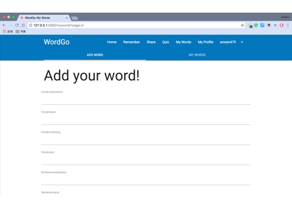Open the Quiz page
This screenshot has height=208, width=292.
(166, 42)
